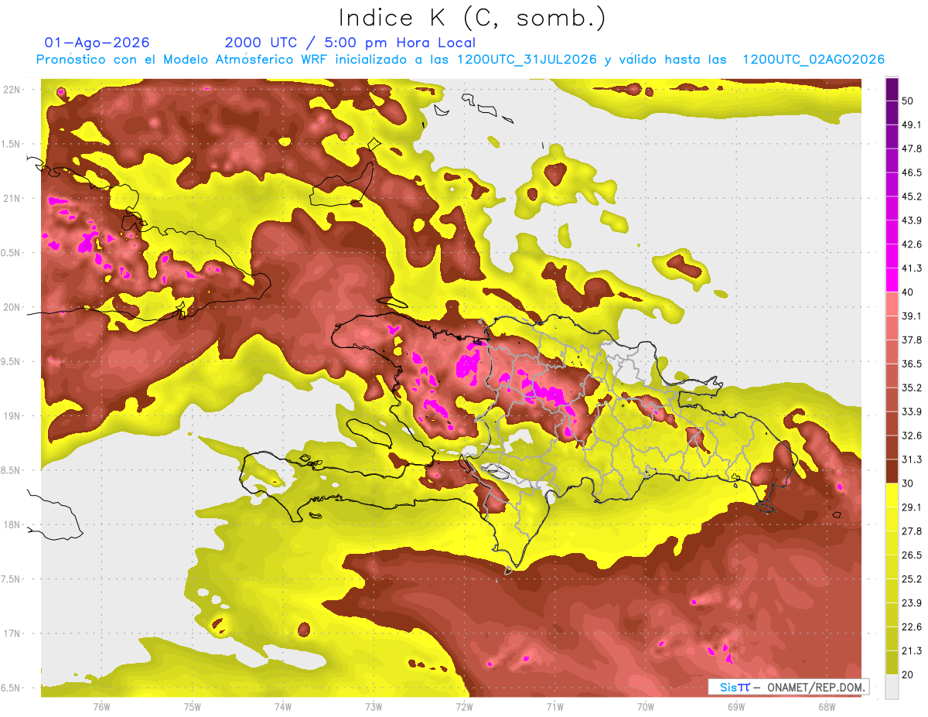Click the '71W' longitude label
The image size is (928, 717).
[x=554, y=706]
